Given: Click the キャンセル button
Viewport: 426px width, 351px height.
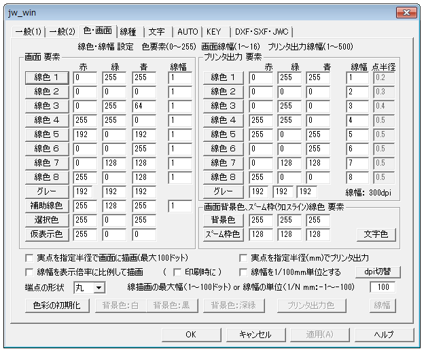Looking at the screenshot, I should 255,335.
